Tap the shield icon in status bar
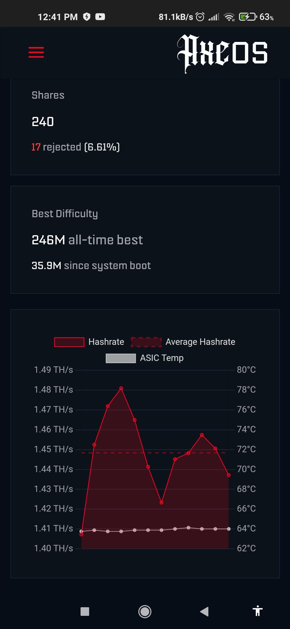This screenshot has width=290, height=629. tap(86, 17)
